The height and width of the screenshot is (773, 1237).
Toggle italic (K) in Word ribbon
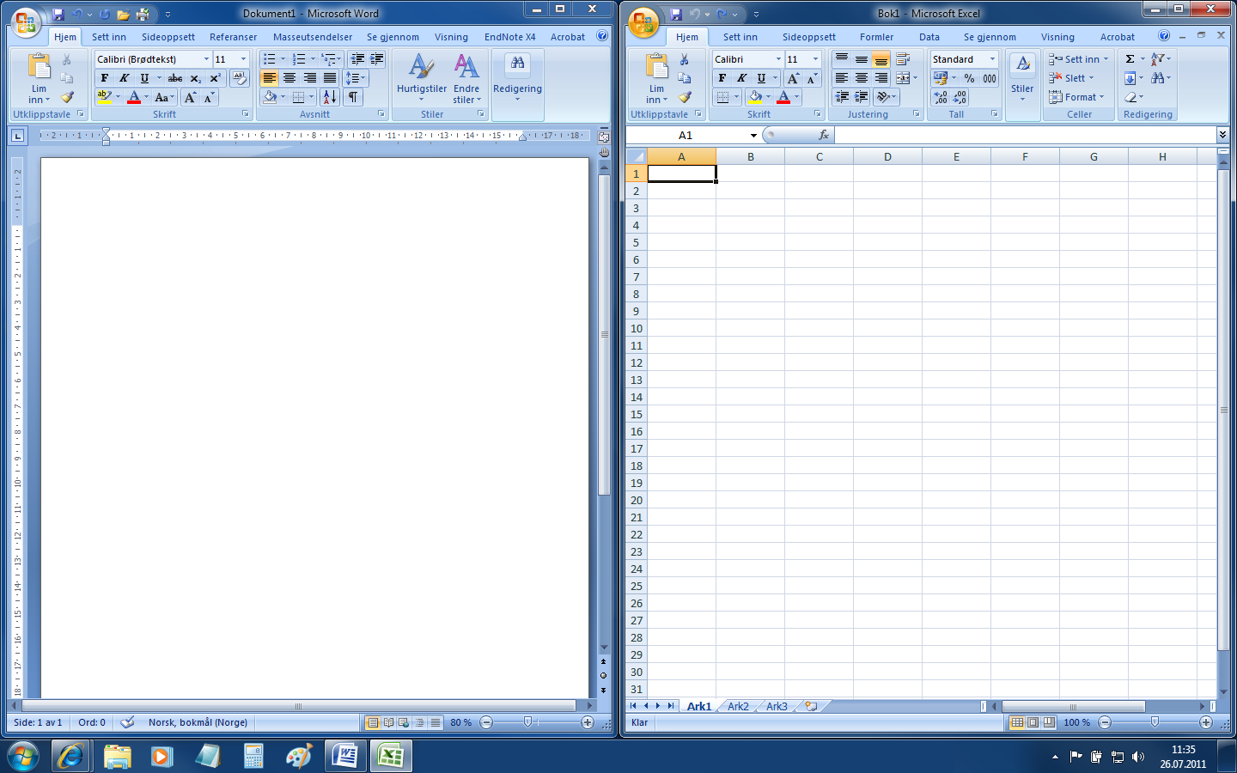124,78
